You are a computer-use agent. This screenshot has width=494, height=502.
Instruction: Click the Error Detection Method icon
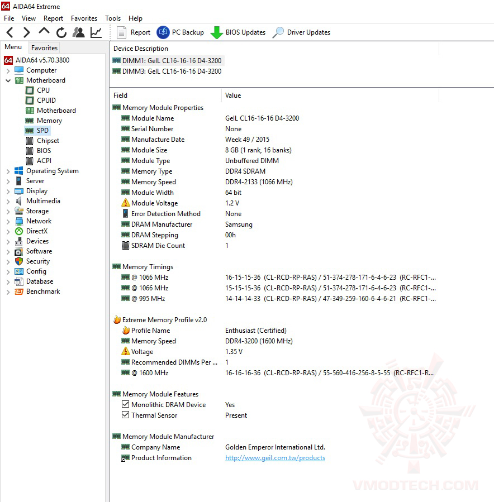point(126,213)
